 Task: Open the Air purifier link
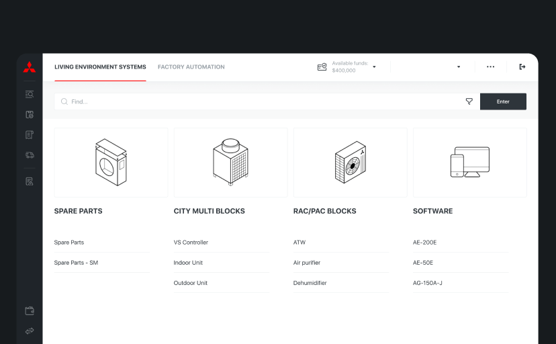pyautogui.click(x=307, y=263)
